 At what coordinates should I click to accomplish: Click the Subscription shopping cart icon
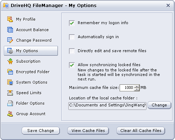coord(10,61)
